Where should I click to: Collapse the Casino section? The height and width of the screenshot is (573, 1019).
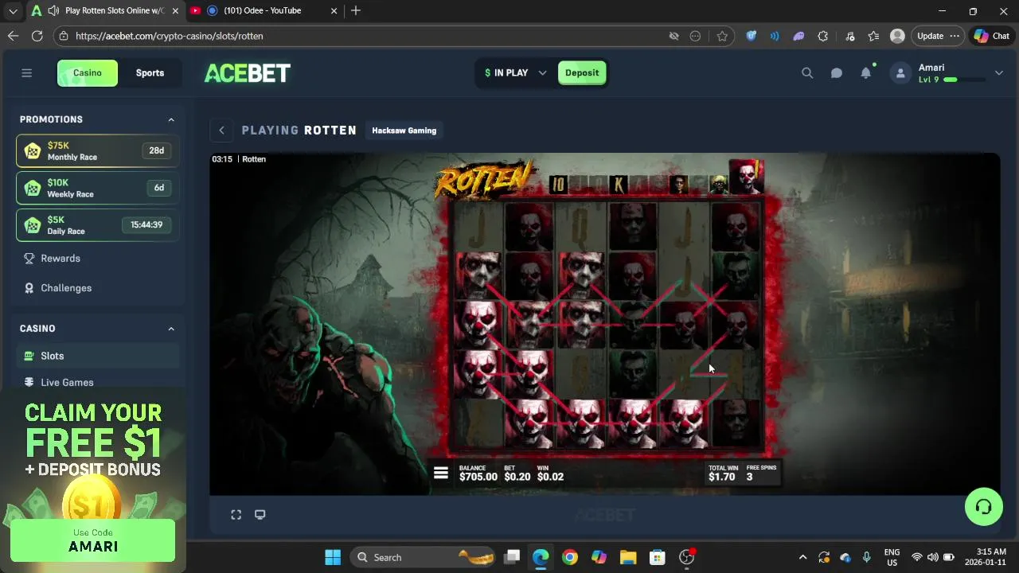pos(171,329)
